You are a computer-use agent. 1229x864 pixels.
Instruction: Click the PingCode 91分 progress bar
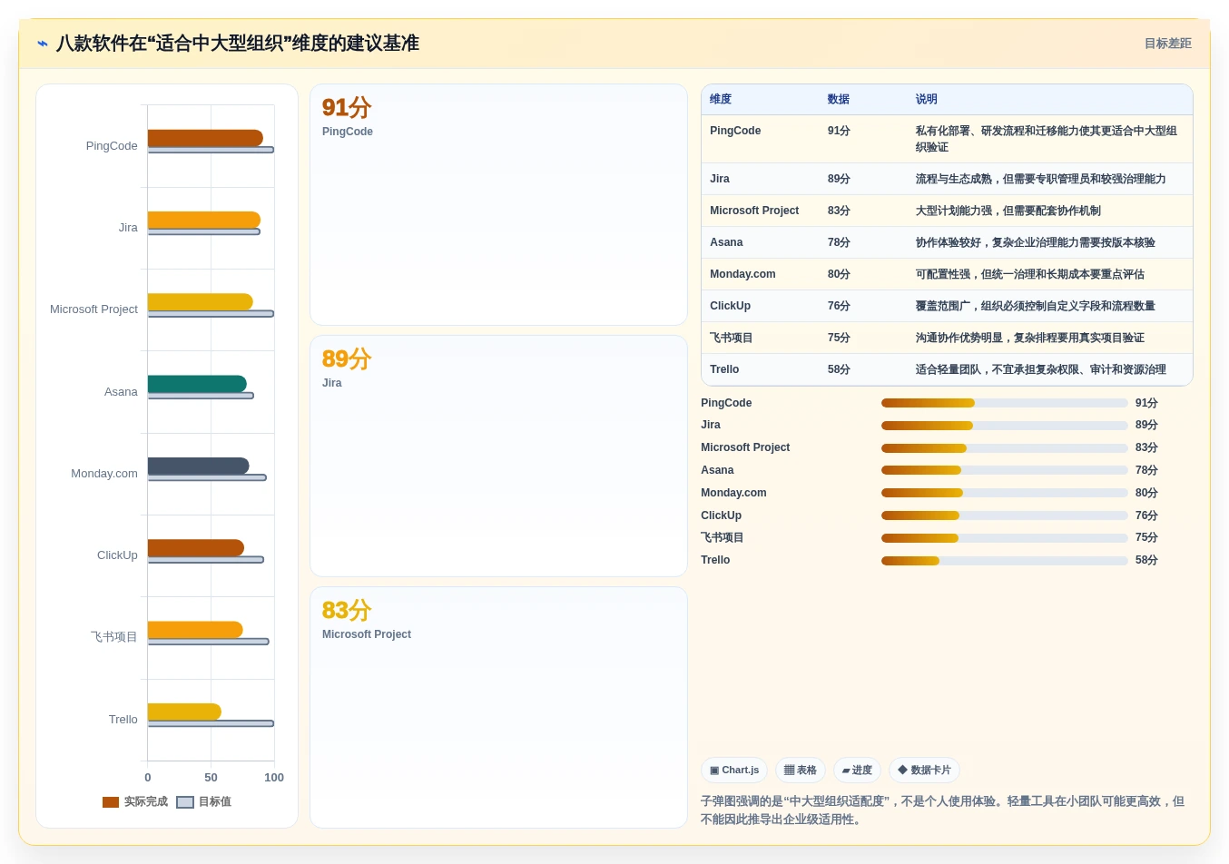[1004, 403]
